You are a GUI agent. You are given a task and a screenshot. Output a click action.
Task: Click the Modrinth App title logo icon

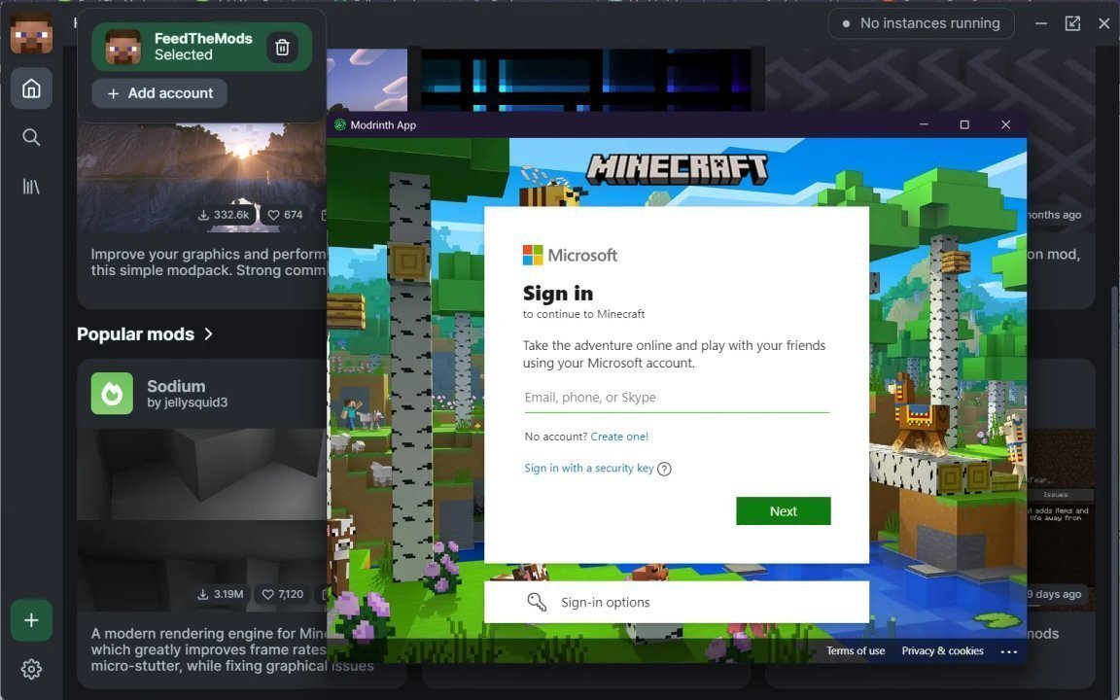[x=340, y=125]
